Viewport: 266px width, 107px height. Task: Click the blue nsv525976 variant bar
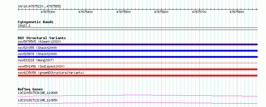tap(137, 57)
